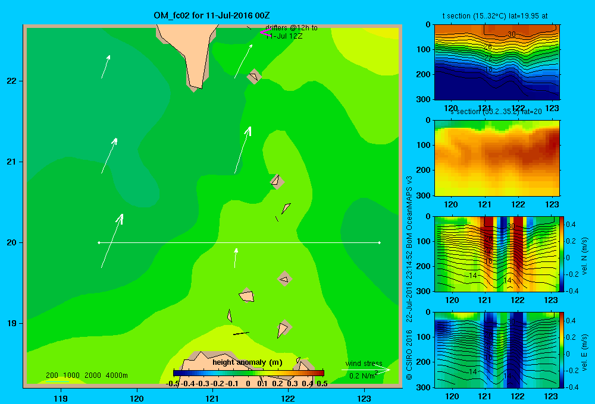This screenshot has height=404, width=595.
Task: Click the 's section' salinity plot title
Action: 496,112
